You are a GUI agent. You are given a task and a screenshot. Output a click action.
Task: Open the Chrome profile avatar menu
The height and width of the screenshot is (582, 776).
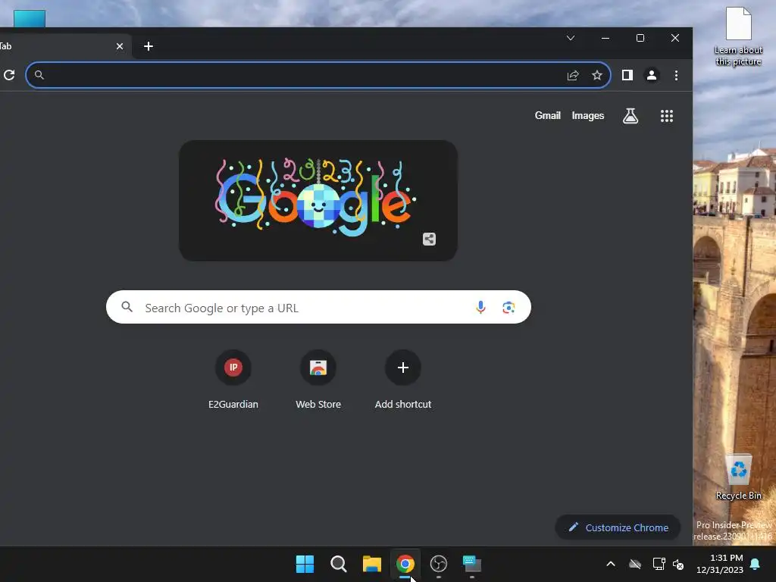point(652,75)
